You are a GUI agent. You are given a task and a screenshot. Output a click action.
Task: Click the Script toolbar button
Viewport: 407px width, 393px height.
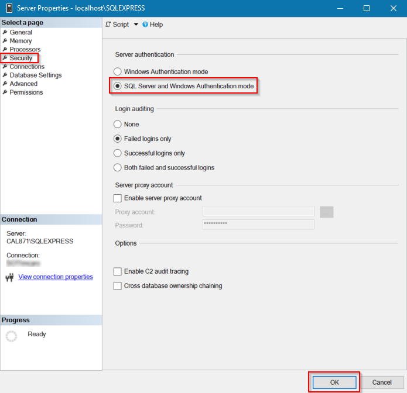pyautogui.click(x=117, y=25)
